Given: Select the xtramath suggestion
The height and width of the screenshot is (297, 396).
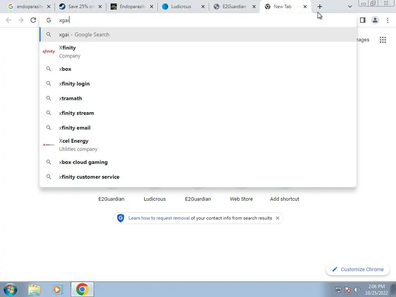Looking at the screenshot, I should click(198, 98).
